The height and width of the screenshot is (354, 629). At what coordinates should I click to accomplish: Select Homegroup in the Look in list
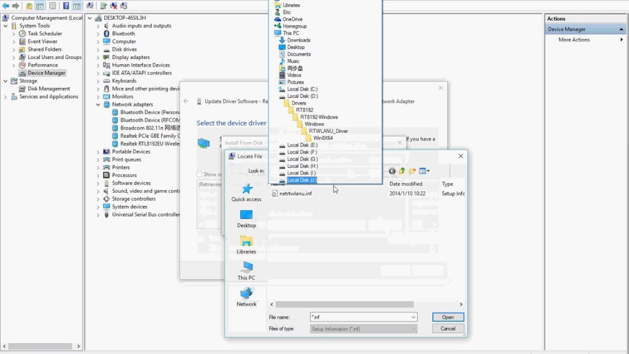click(294, 26)
